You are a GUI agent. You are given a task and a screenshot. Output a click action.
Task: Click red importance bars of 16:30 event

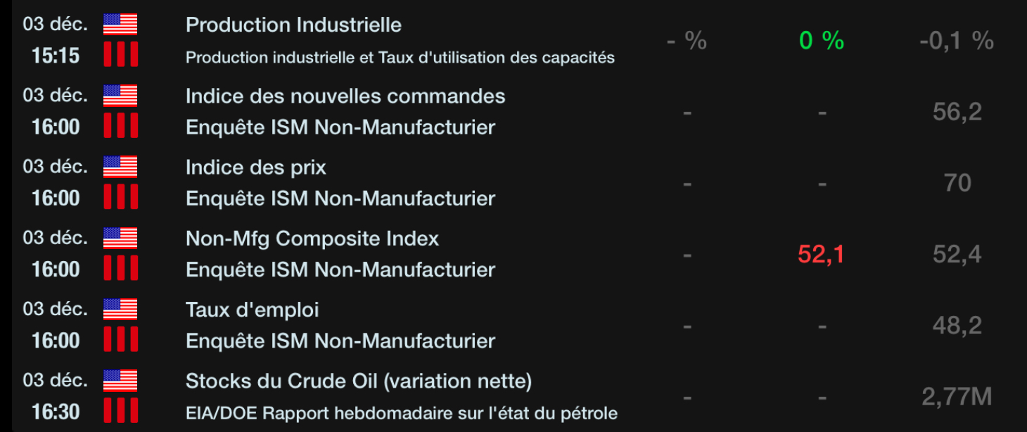coord(120,411)
